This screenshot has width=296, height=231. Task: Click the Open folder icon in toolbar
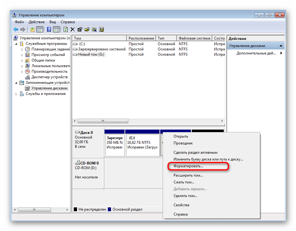click(87, 29)
